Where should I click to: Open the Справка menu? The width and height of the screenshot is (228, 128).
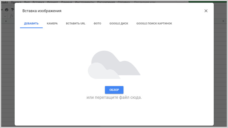(124, 2)
